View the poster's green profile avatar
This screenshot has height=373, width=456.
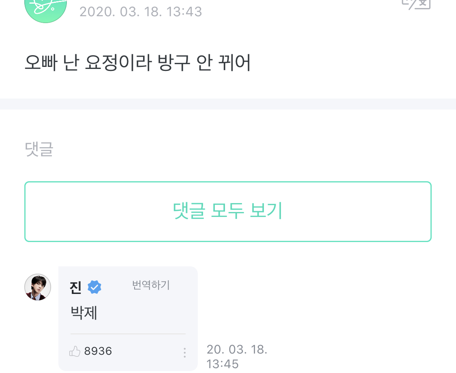pos(45,8)
